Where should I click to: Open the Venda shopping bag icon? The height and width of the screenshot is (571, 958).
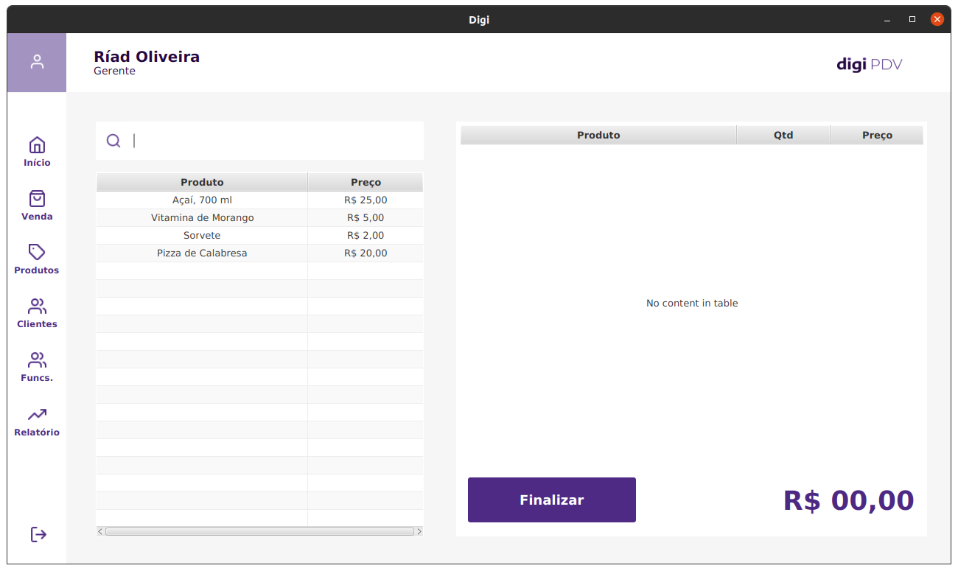tap(37, 199)
